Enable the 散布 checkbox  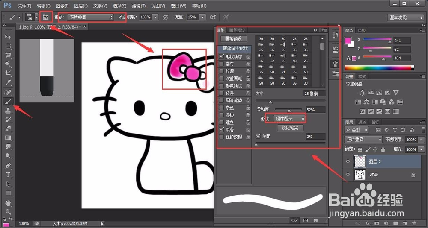221,64
